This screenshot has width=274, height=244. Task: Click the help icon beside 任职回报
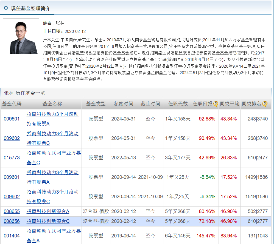click(216, 104)
